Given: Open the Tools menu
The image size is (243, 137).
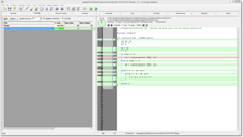Looking at the screenshot, I should (x=35, y=5).
